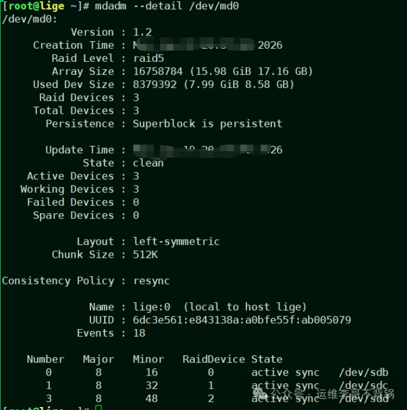Click the raid5 Raid Level value
407x410 pixels.
(x=148, y=58)
